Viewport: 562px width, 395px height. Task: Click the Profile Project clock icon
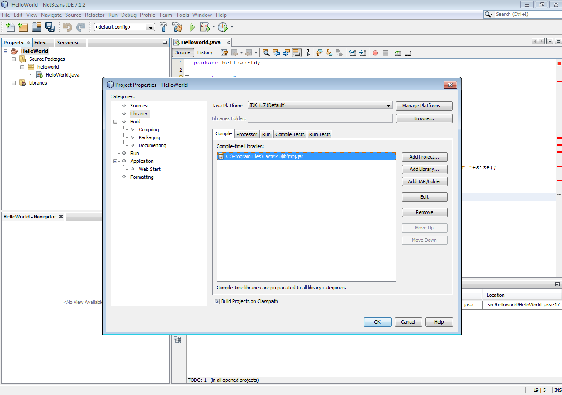(x=223, y=27)
